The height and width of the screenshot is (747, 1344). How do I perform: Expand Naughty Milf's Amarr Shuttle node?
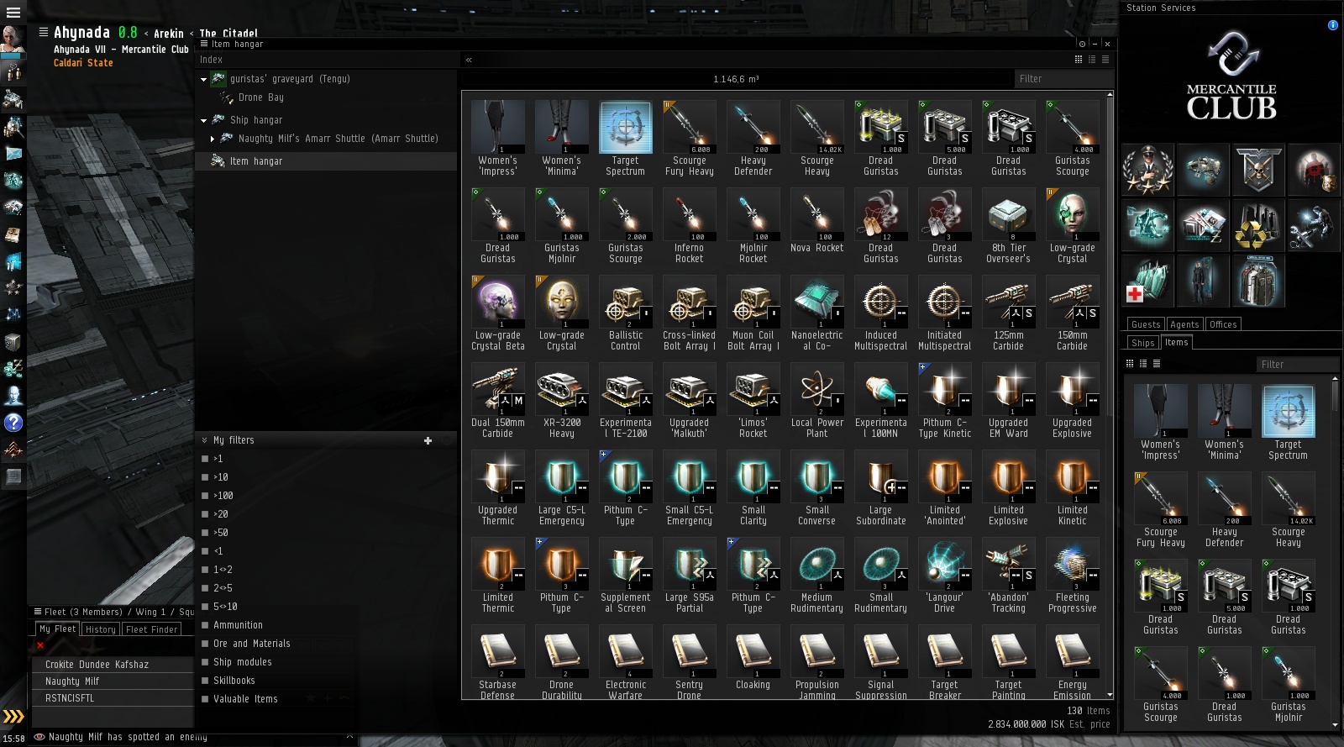(x=213, y=139)
